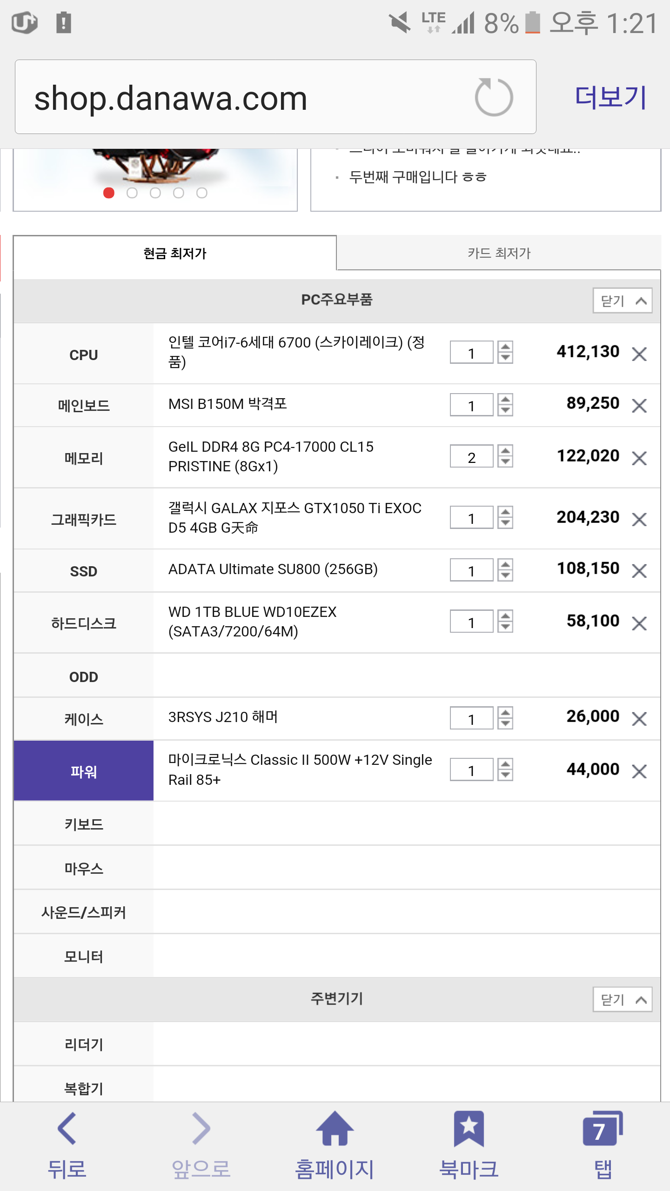Viewport: 670px width, 1191px height.
Task: Delete the MSI B150M motherboard row
Action: pos(639,406)
